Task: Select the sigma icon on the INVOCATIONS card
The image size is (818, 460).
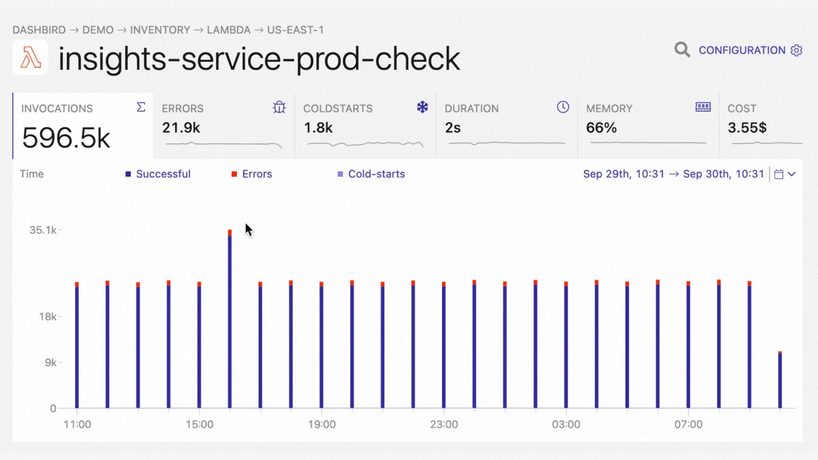Action: [x=141, y=107]
